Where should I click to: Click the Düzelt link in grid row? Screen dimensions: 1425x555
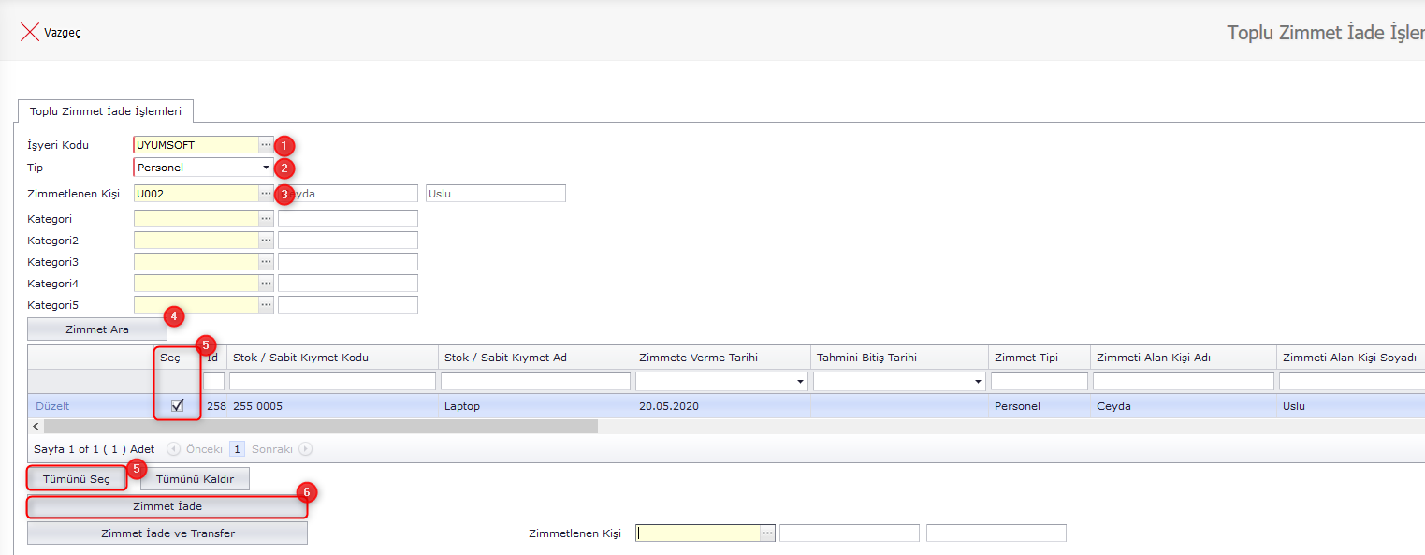[52, 406]
